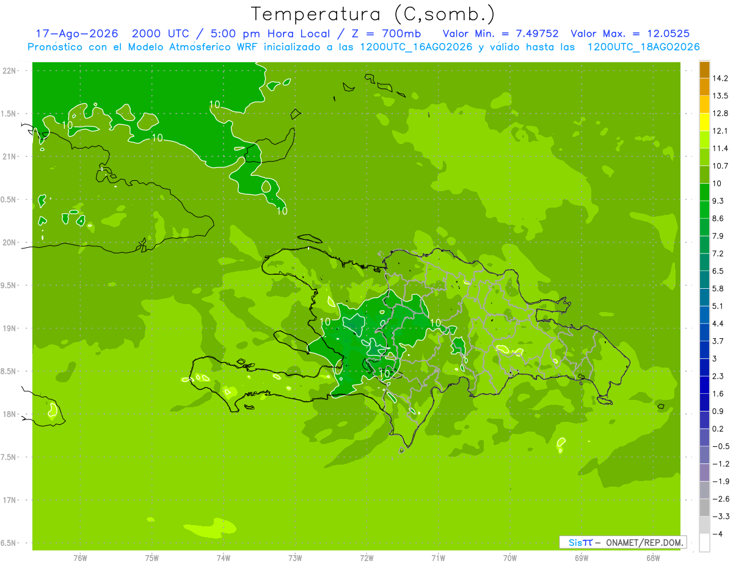The image size is (733, 566).
Task: Click the title 'Temperatura (C,somb.)'
Action: pyautogui.click(x=373, y=14)
